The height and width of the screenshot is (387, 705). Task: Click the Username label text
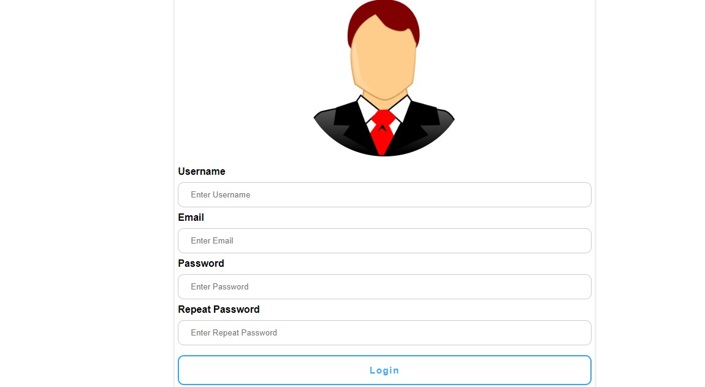[x=202, y=172]
